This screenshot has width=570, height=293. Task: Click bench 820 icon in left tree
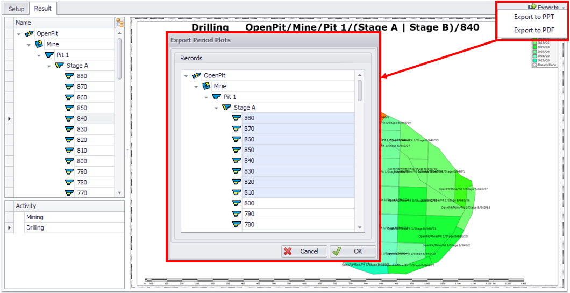pos(69,140)
